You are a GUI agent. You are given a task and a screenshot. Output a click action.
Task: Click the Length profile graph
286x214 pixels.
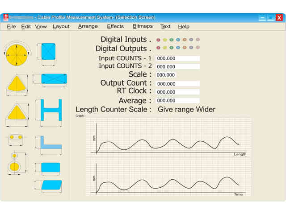point(168,137)
